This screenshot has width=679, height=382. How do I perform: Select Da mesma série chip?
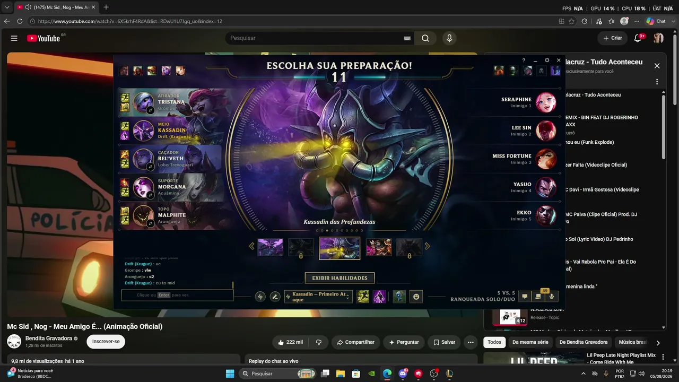tap(530, 342)
